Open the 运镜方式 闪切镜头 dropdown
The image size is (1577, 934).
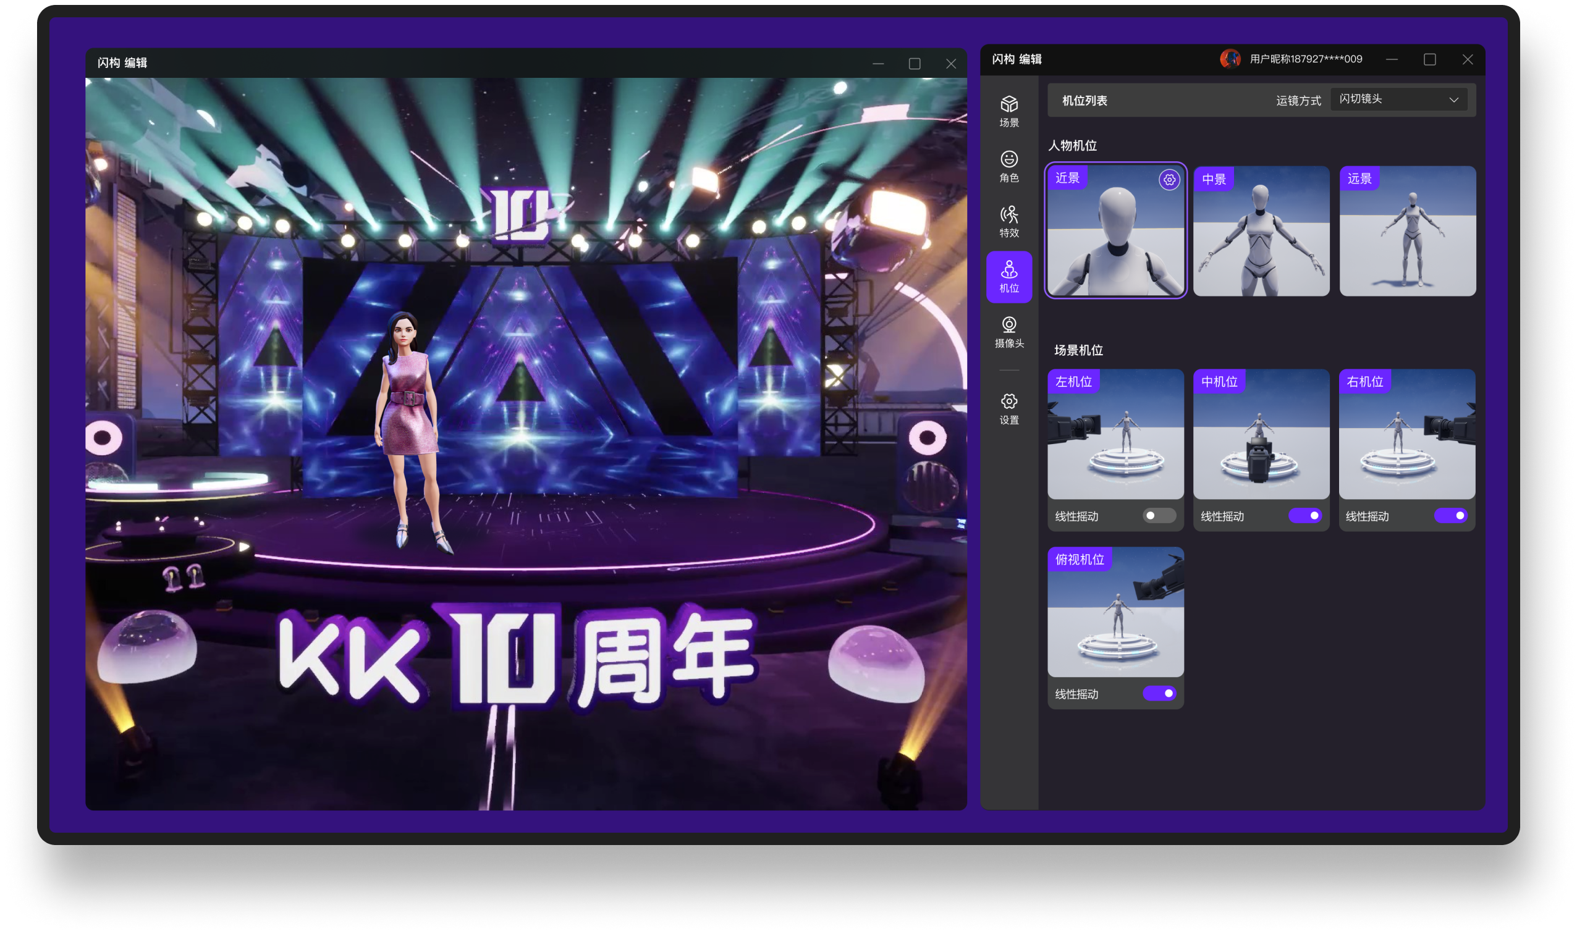click(x=1398, y=99)
